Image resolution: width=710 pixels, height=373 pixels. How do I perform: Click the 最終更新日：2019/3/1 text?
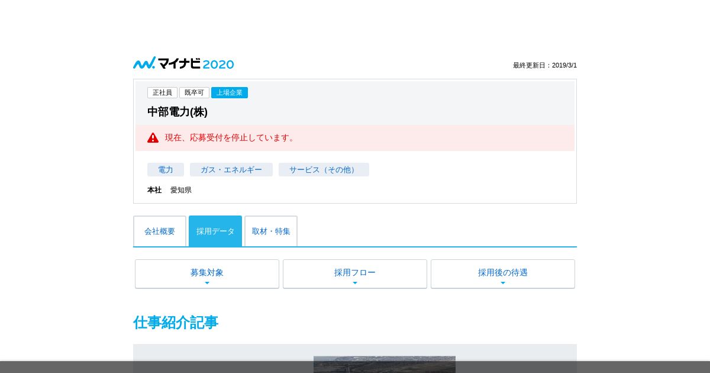(545, 66)
